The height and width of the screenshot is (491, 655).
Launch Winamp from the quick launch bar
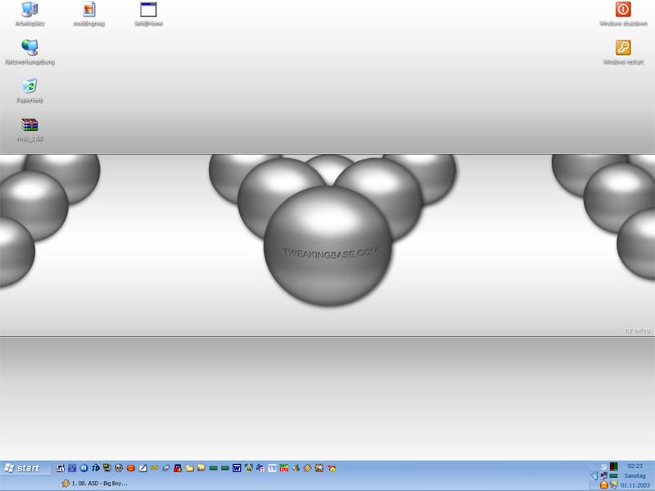coord(308,468)
